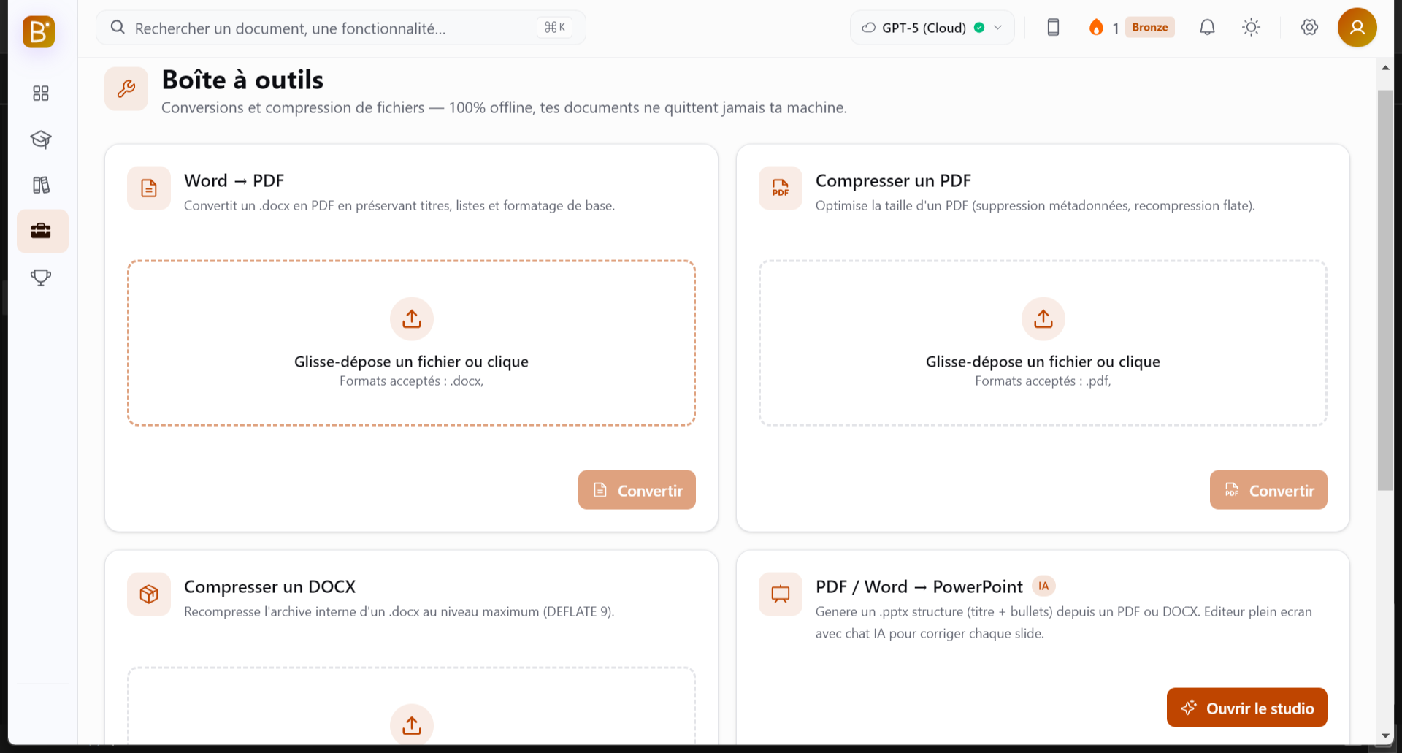This screenshot has width=1402, height=753.
Task: Click Convertir in Word → PDF card
Action: pyautogui.click(x=637, y=490)
